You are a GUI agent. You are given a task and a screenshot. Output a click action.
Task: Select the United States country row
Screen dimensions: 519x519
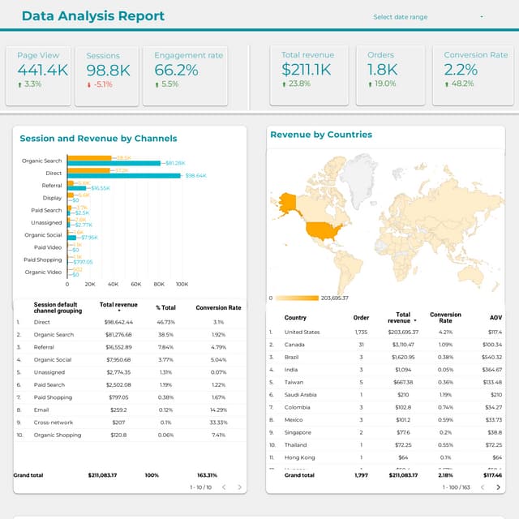[x=386, y=332]
